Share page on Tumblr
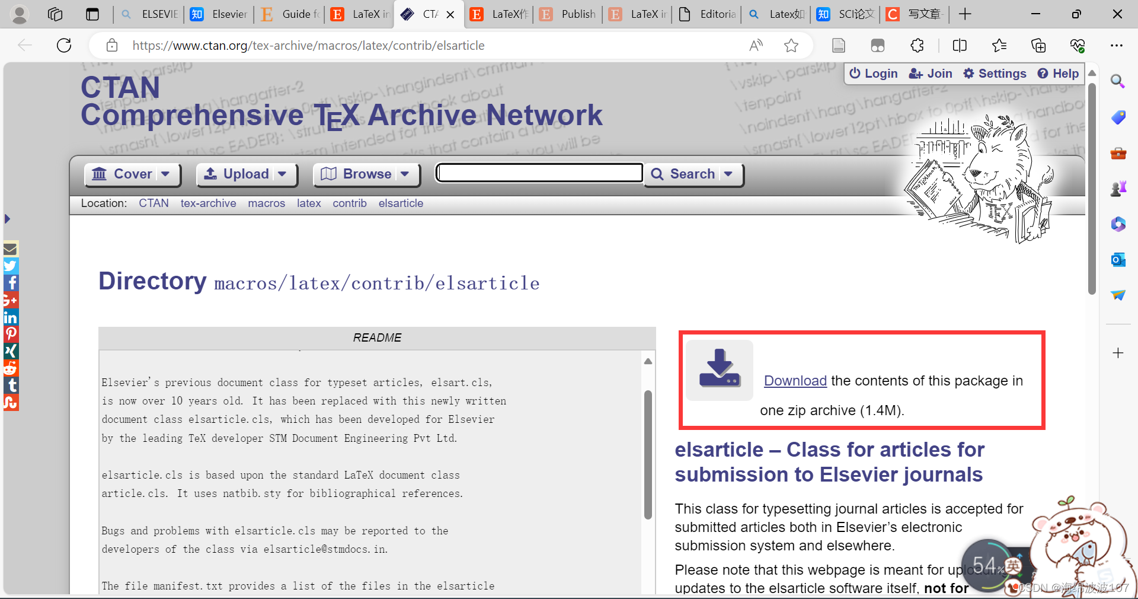The width and height of the screenshot is (1138, 599). point(11,385)
